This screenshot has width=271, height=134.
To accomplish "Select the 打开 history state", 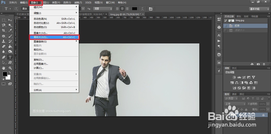I will pyautogui.click(x=237, y=26).
